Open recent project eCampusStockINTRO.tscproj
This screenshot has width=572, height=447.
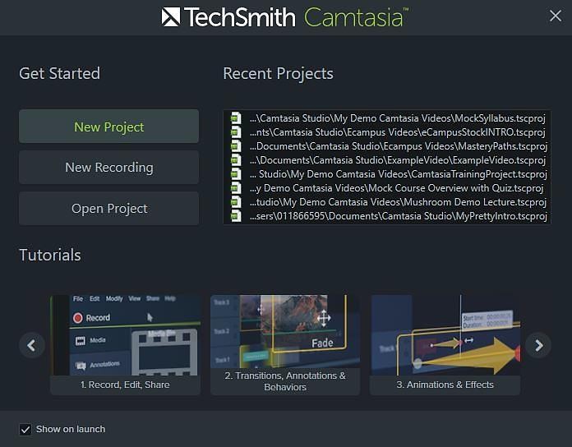[x=397, y=132]
